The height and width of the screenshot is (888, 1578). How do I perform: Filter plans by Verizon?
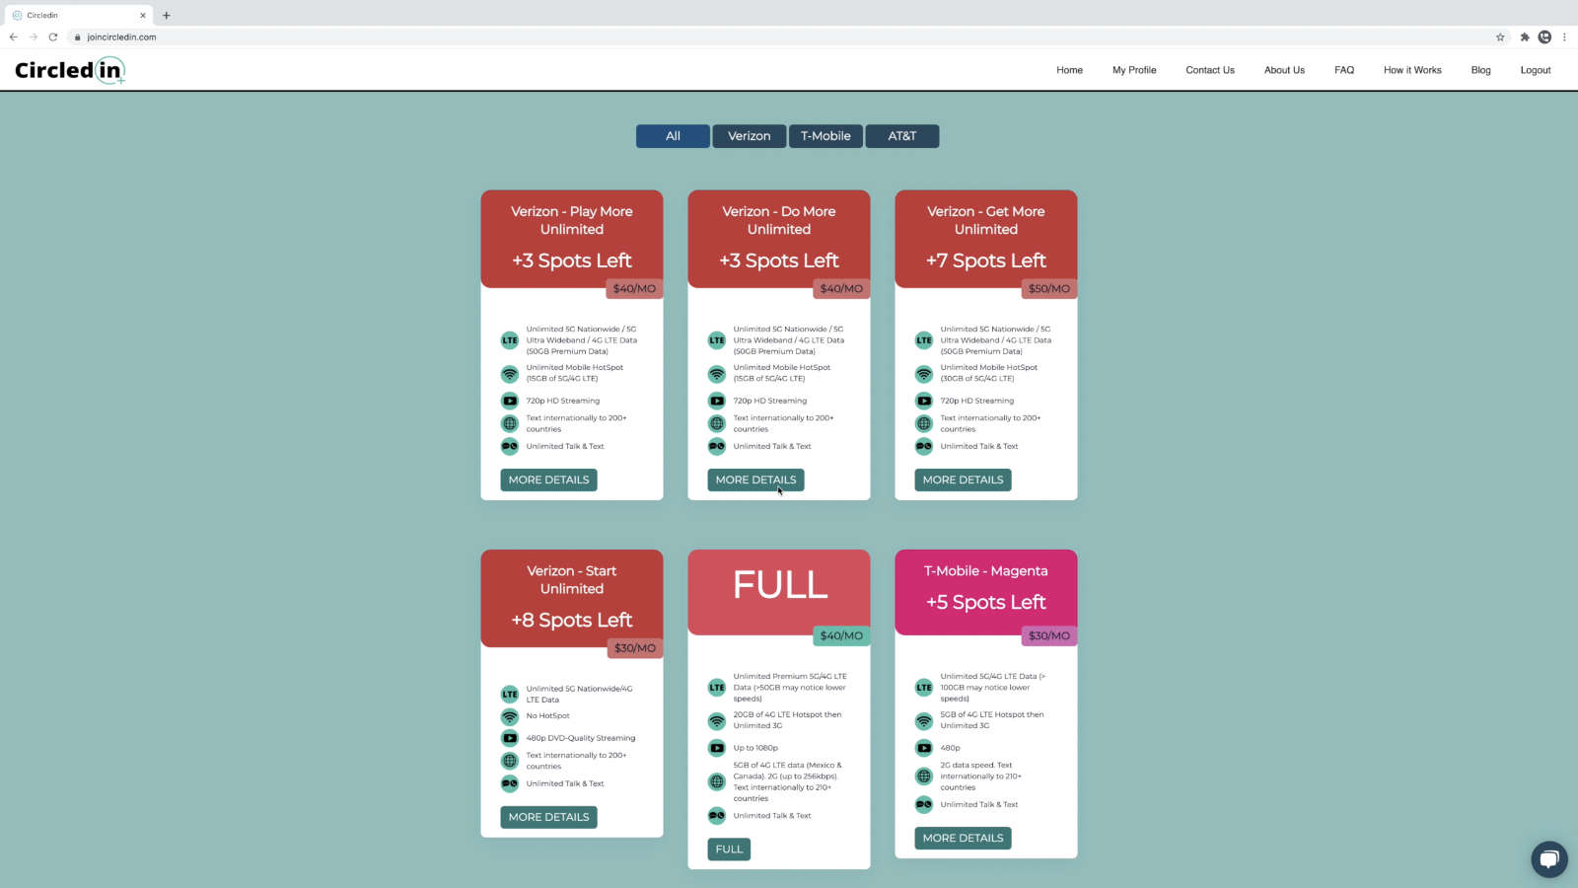click(749, 135)
